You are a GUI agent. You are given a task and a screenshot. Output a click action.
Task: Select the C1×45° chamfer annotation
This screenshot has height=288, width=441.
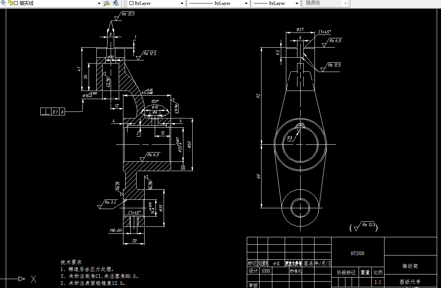(x=135, y=213)
